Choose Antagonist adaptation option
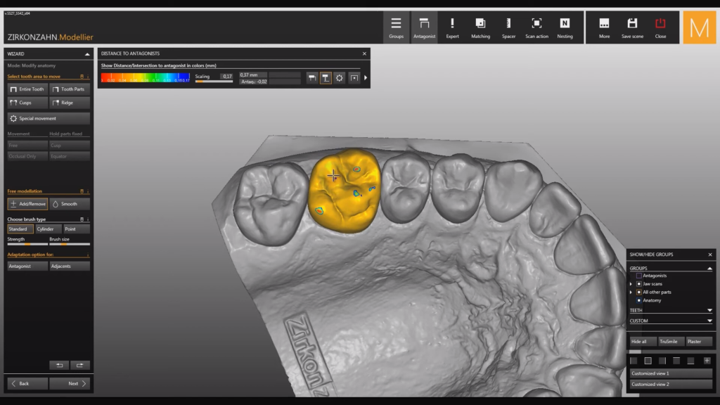The height and width of the screenshot is (405, 720). coord(27,266)
